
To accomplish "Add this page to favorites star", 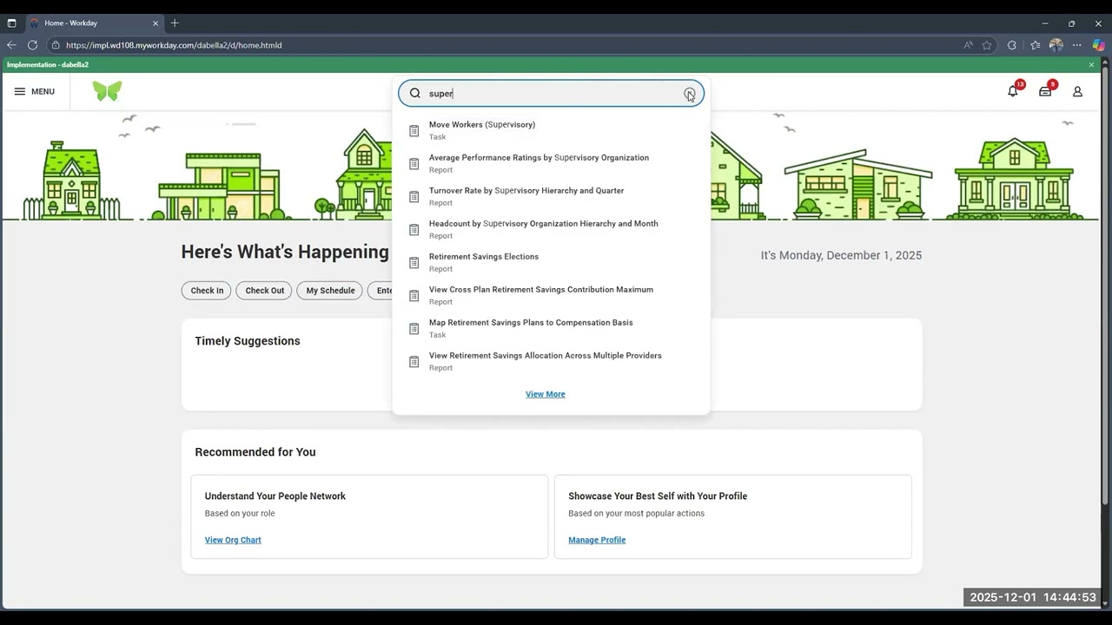I will click(987, 45).
